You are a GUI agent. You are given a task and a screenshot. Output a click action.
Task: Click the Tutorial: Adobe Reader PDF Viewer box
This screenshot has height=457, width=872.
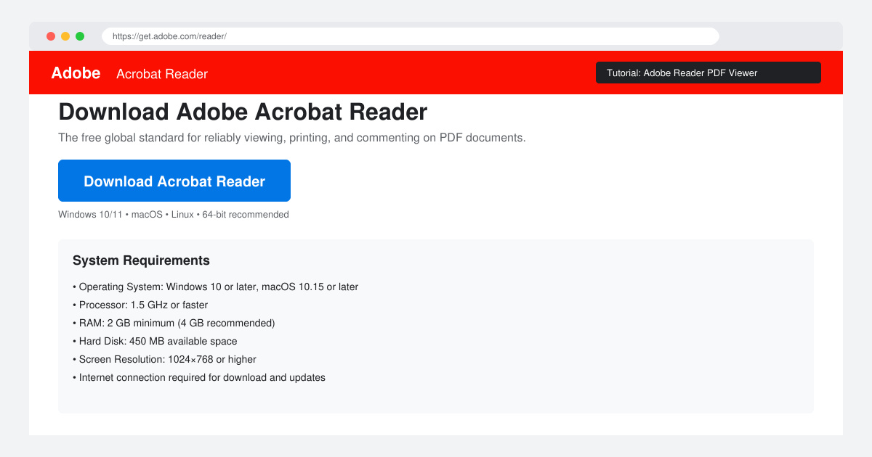pos(708,73)
